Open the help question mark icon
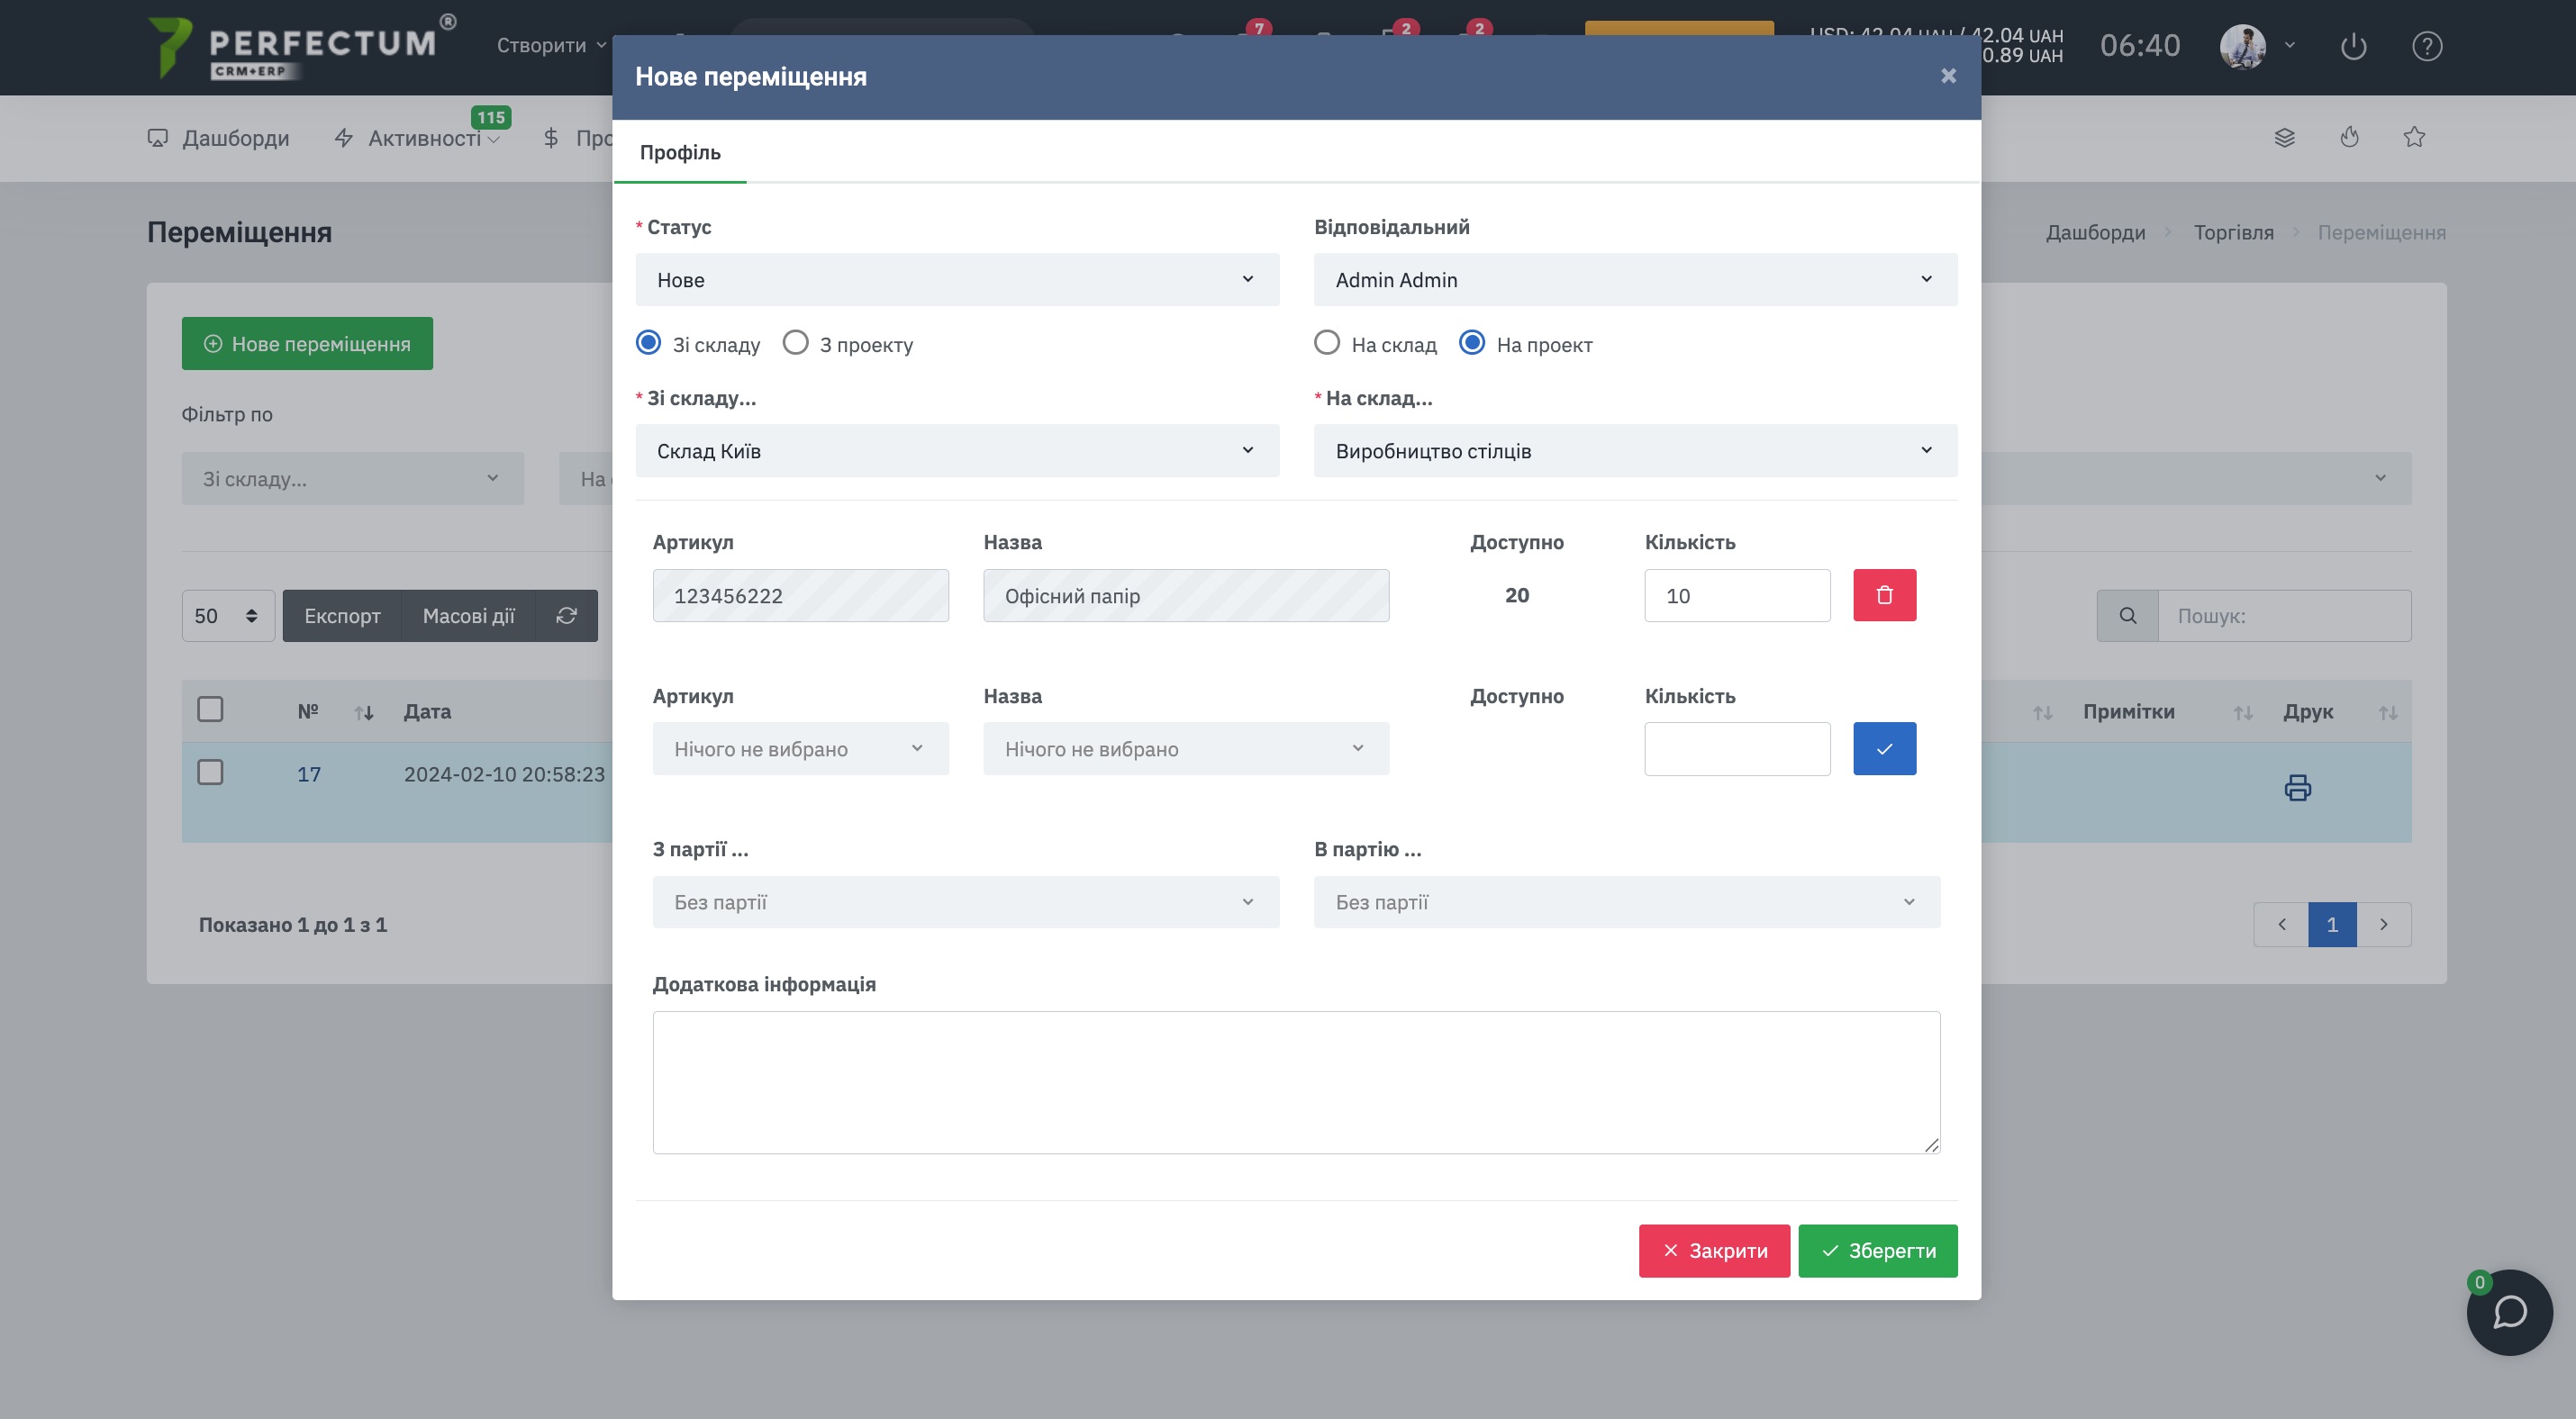The height and width of the screenshot is (1419, 2576). coord(2427,46)
